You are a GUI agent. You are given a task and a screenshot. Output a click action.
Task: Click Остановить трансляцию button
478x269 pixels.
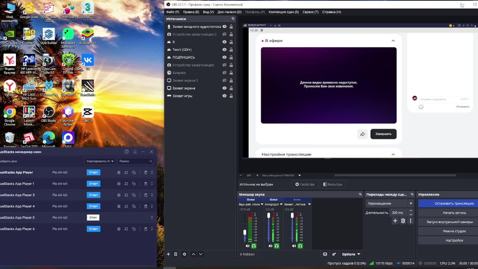click(454, 203)
